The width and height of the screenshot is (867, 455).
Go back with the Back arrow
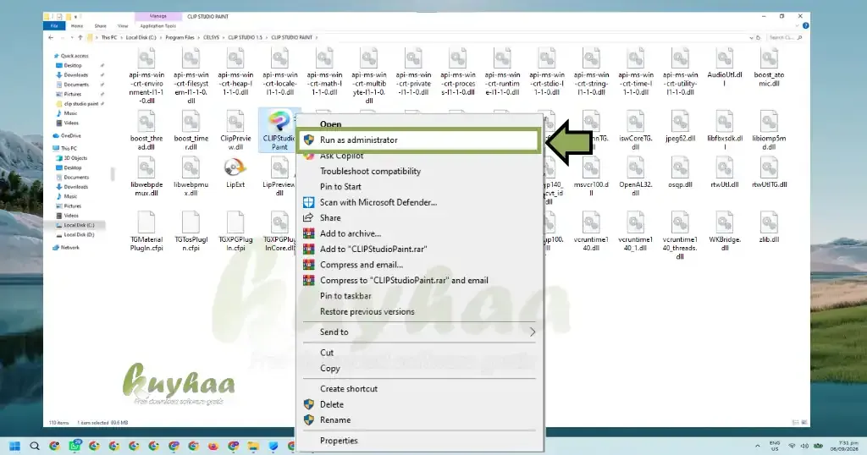point(51,37)
